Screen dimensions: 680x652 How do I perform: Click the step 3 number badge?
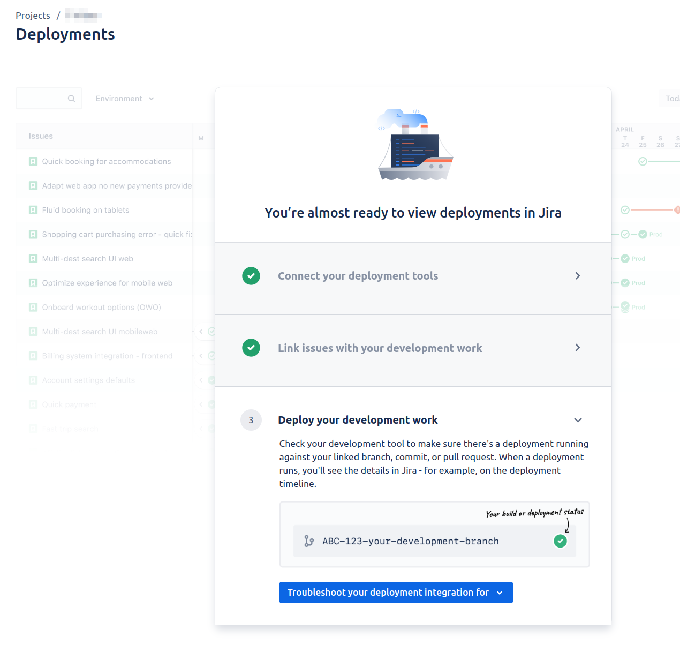(x=251, y=420)
